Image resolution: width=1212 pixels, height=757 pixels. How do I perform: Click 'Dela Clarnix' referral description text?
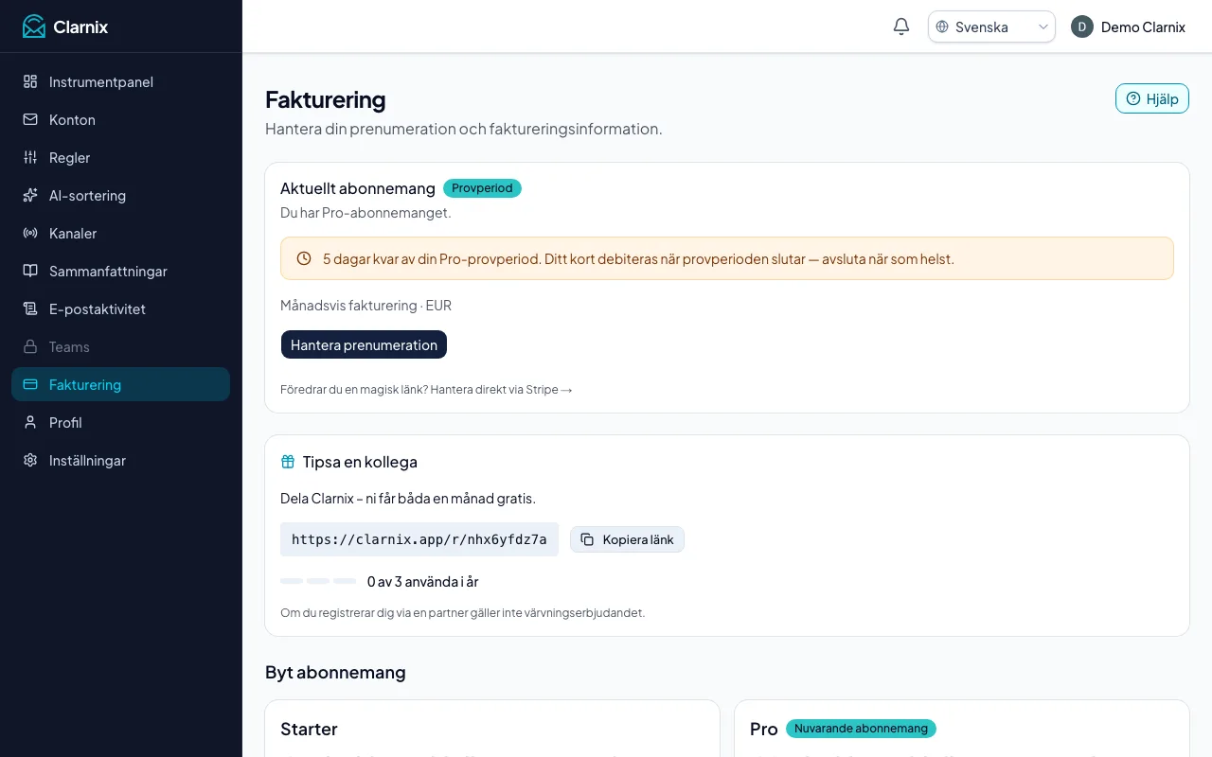408,498
